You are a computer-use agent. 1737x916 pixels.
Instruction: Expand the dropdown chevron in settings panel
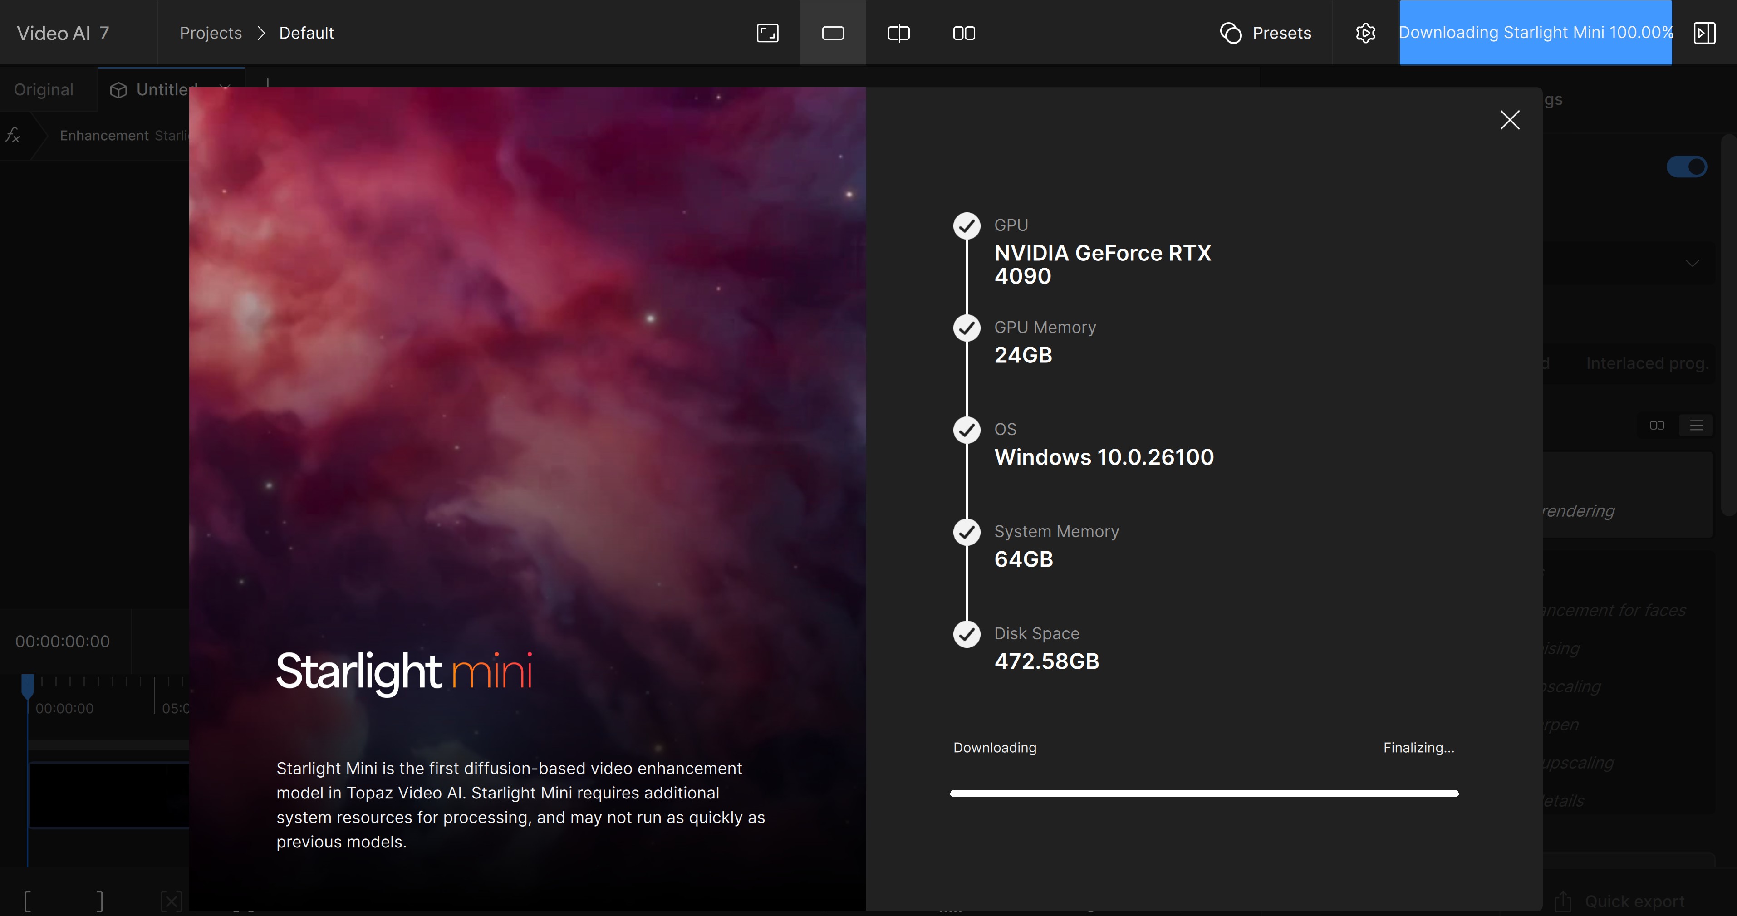1692,263
